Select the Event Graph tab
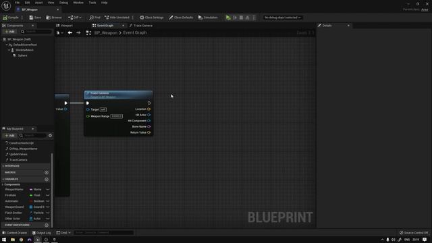432x243 pixels. click(x=105, y=26)
